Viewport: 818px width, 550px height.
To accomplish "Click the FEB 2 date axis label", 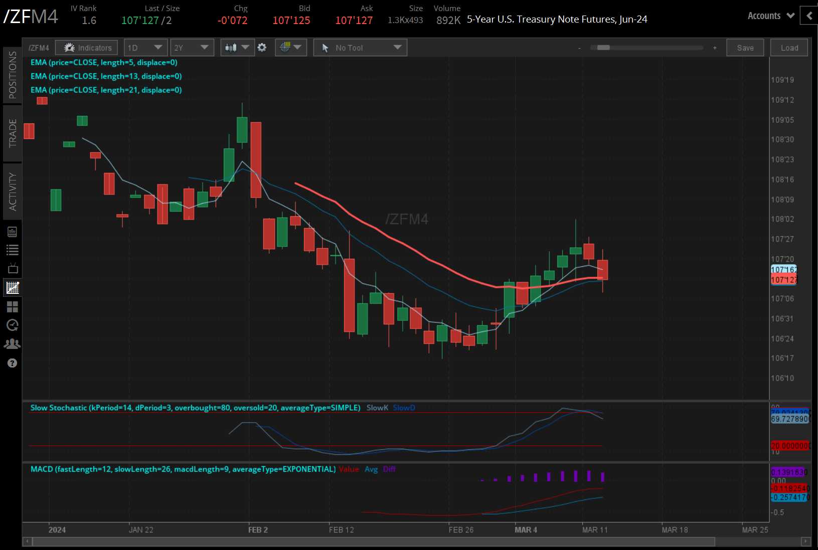I will 258,530.
